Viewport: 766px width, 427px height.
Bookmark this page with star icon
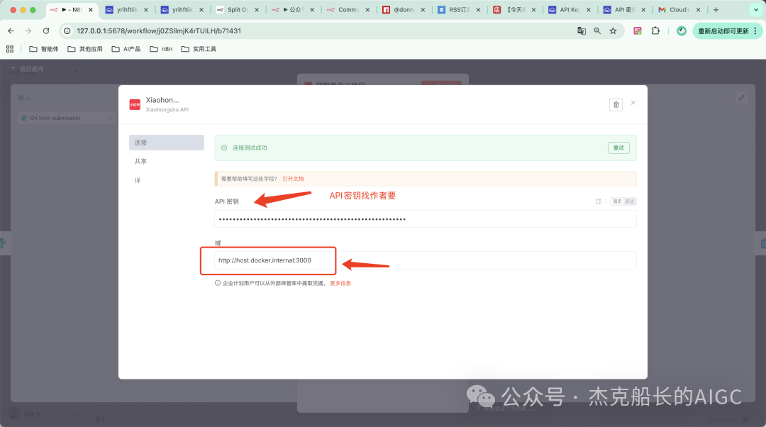point(613,30)
